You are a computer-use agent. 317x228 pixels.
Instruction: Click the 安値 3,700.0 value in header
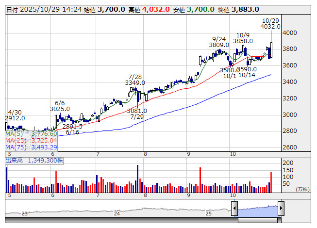(x=200, y=9)
